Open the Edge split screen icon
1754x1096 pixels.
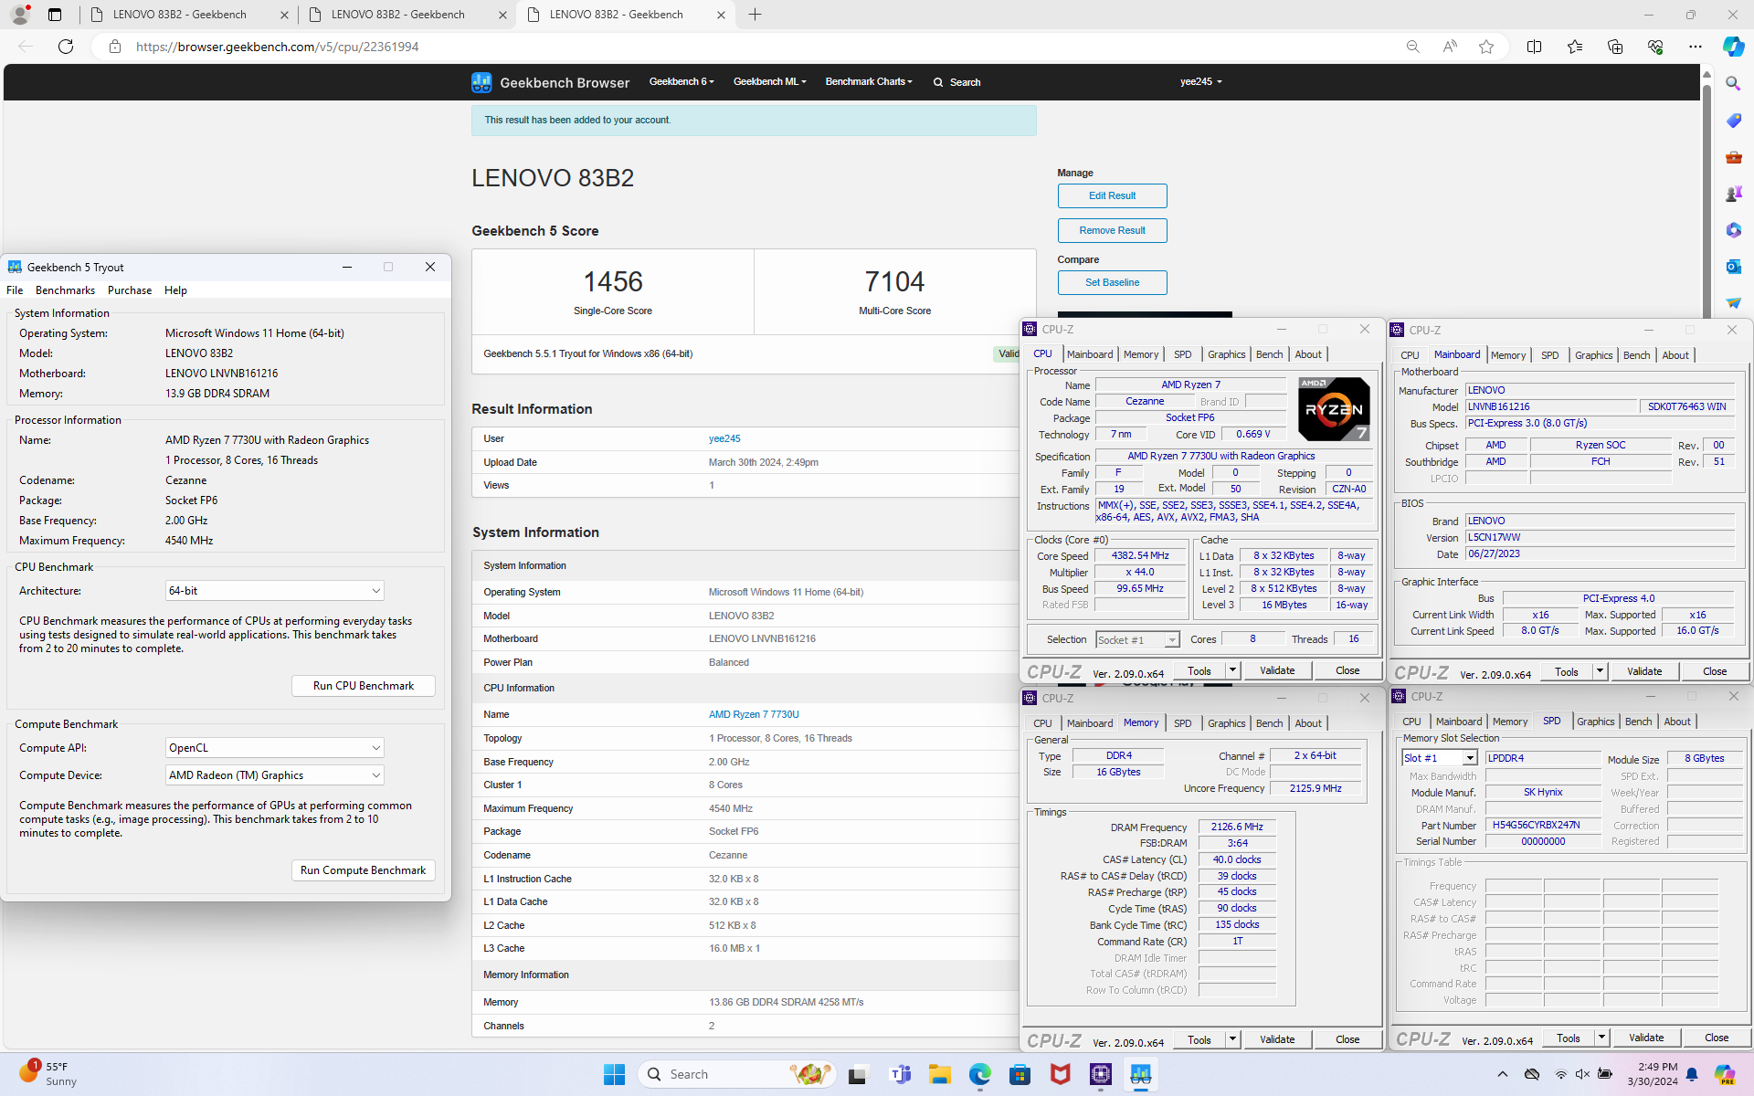1535,47
